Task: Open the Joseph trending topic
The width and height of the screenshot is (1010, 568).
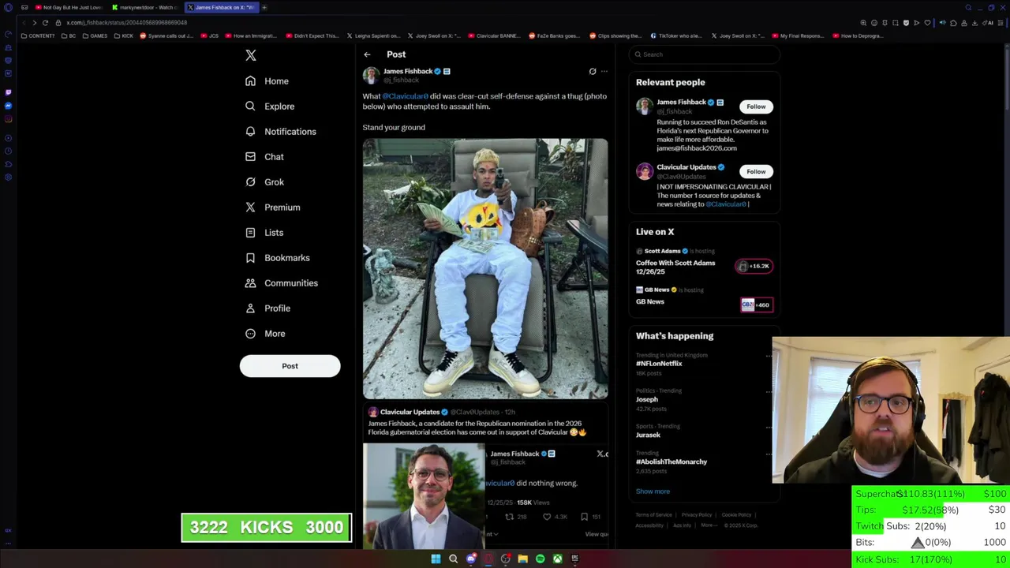Action: point(647,399)
